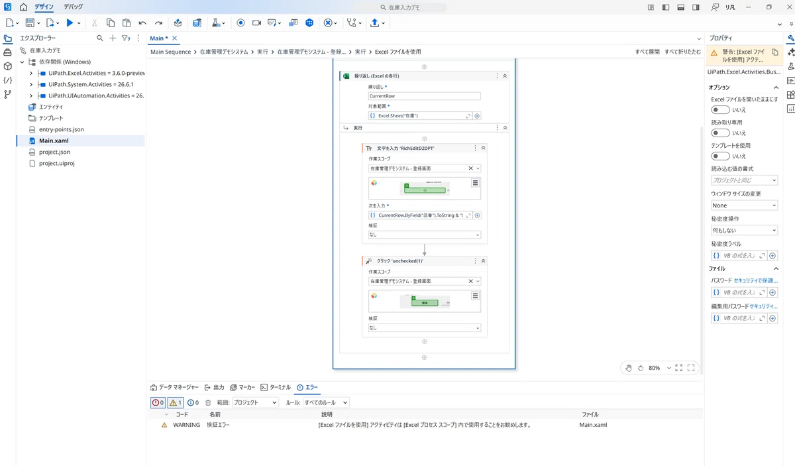Click the delete trash icon in error panel
795x466 pixels.
(208, 402)
